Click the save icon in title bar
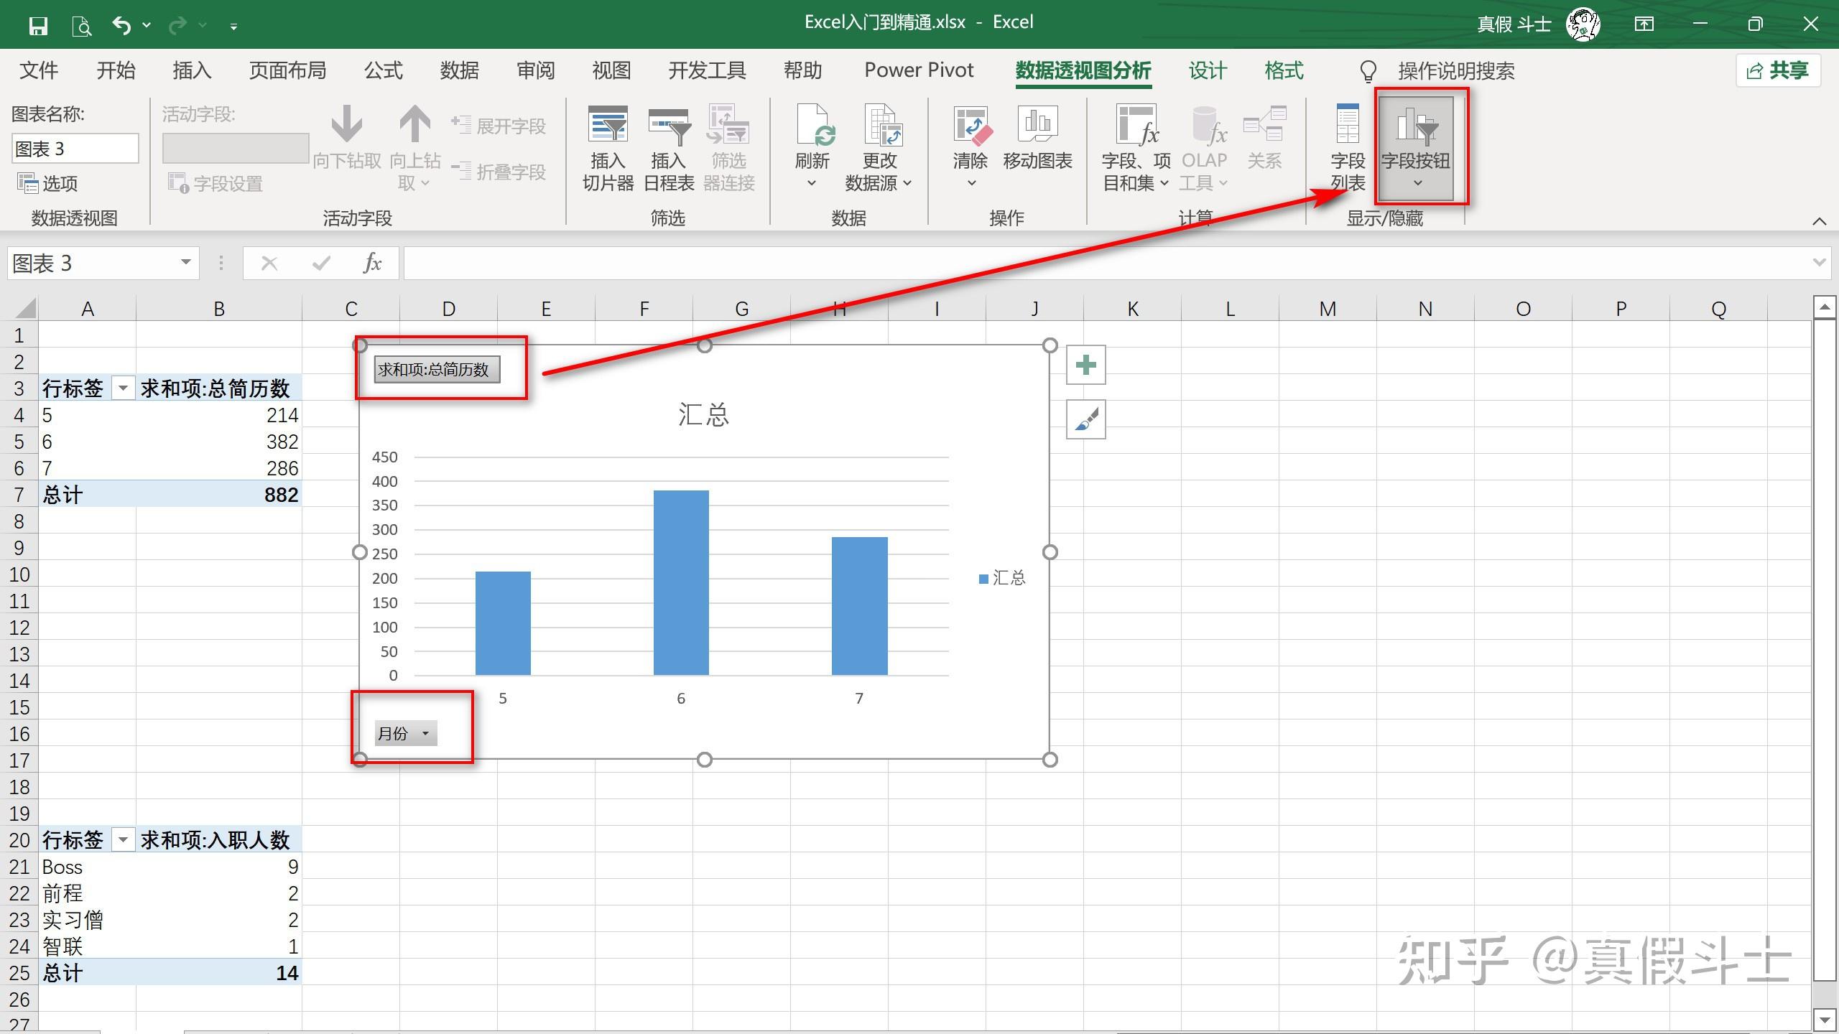 38,26
